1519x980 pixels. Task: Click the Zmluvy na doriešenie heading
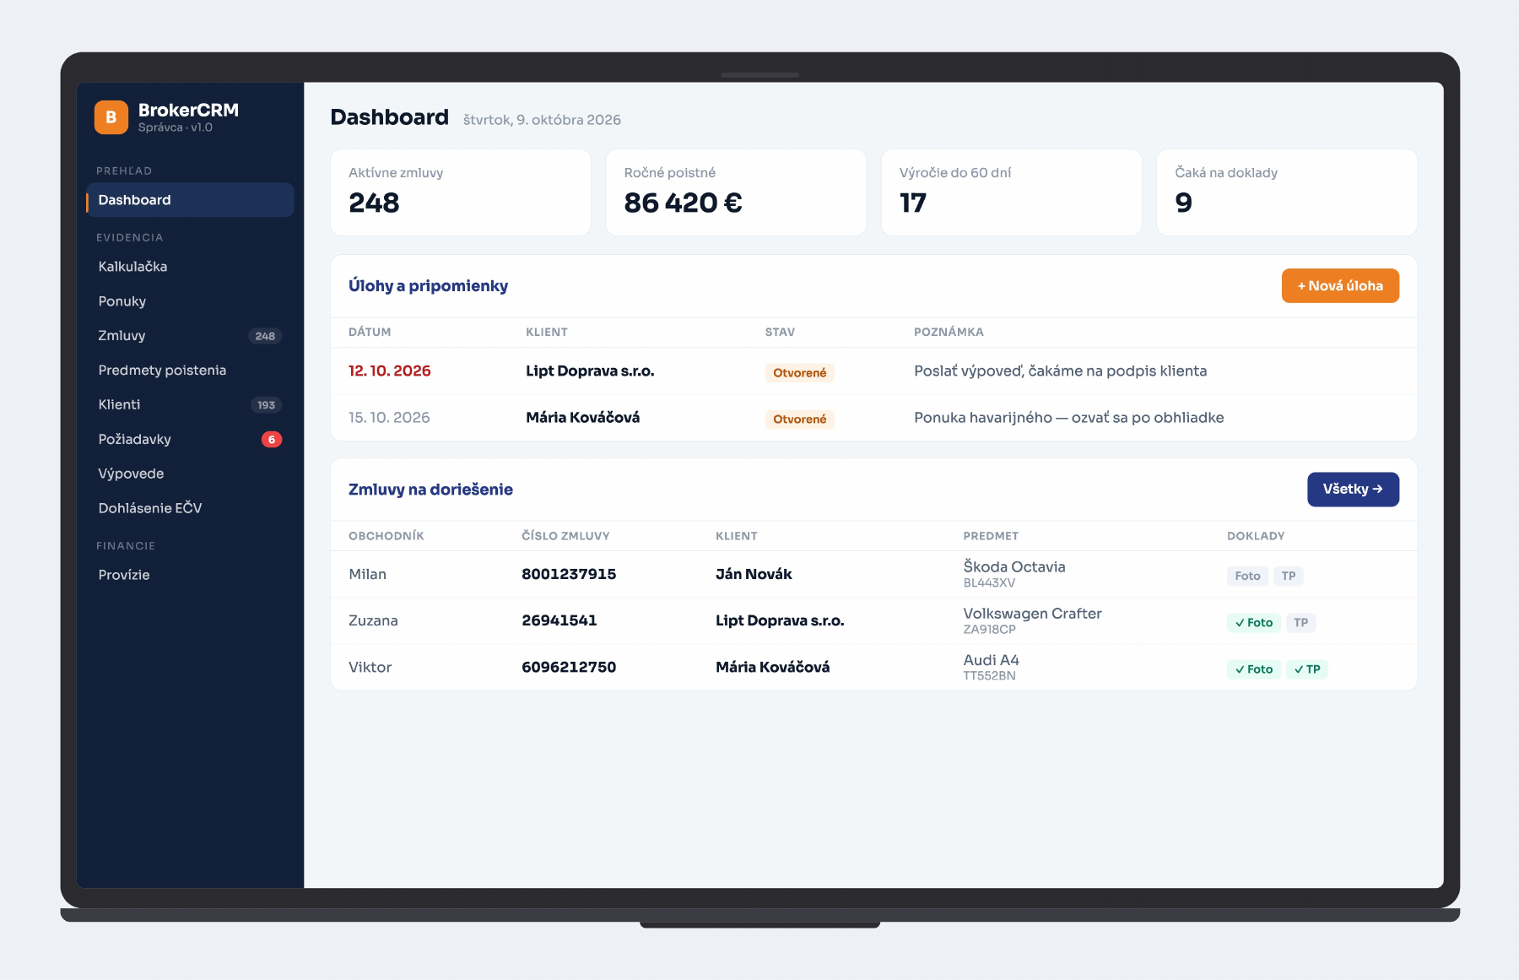tap(430, 490)
